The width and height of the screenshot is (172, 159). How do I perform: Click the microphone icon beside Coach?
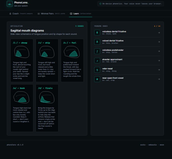point(10,14)
